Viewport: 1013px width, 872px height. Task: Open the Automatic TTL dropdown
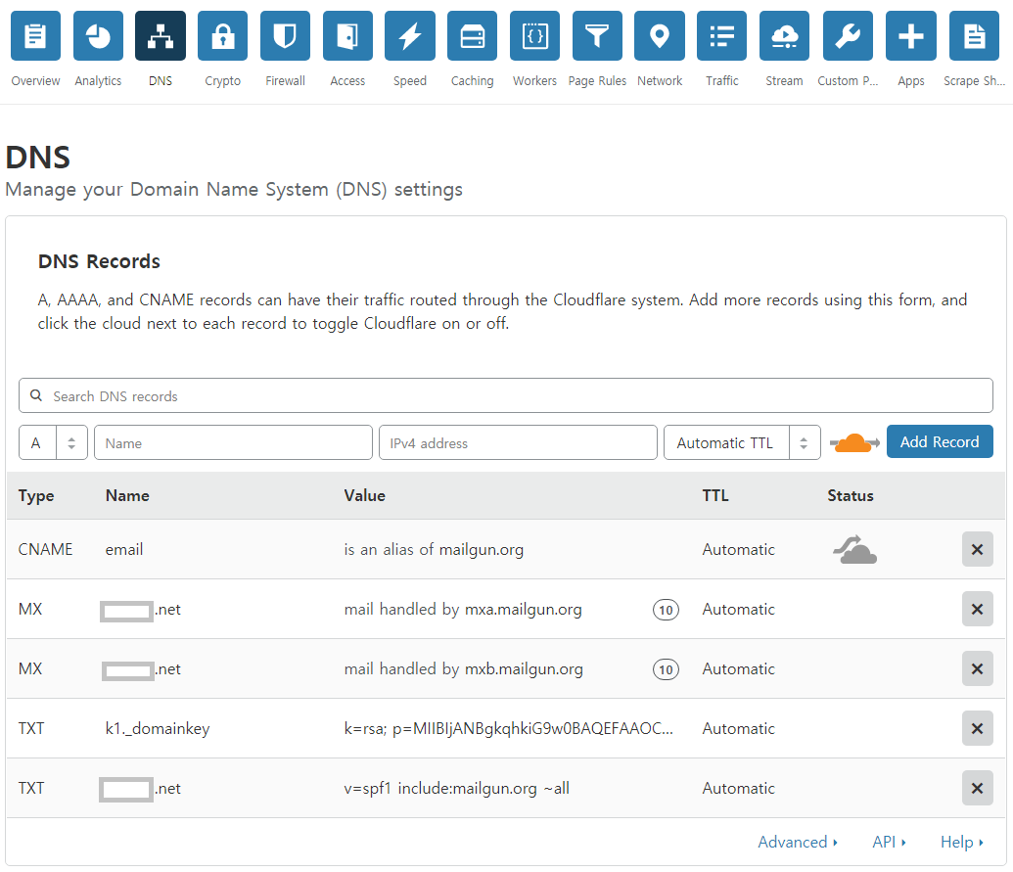(742, 442)
